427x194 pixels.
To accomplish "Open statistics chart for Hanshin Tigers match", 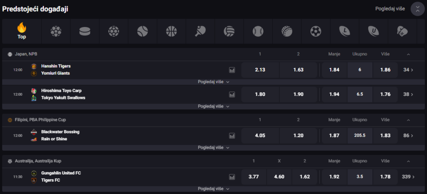I will (232, 70).
